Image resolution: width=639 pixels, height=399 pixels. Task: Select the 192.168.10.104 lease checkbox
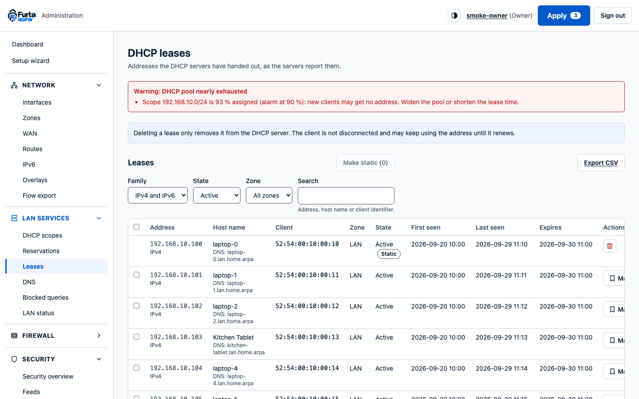[137, 368]
